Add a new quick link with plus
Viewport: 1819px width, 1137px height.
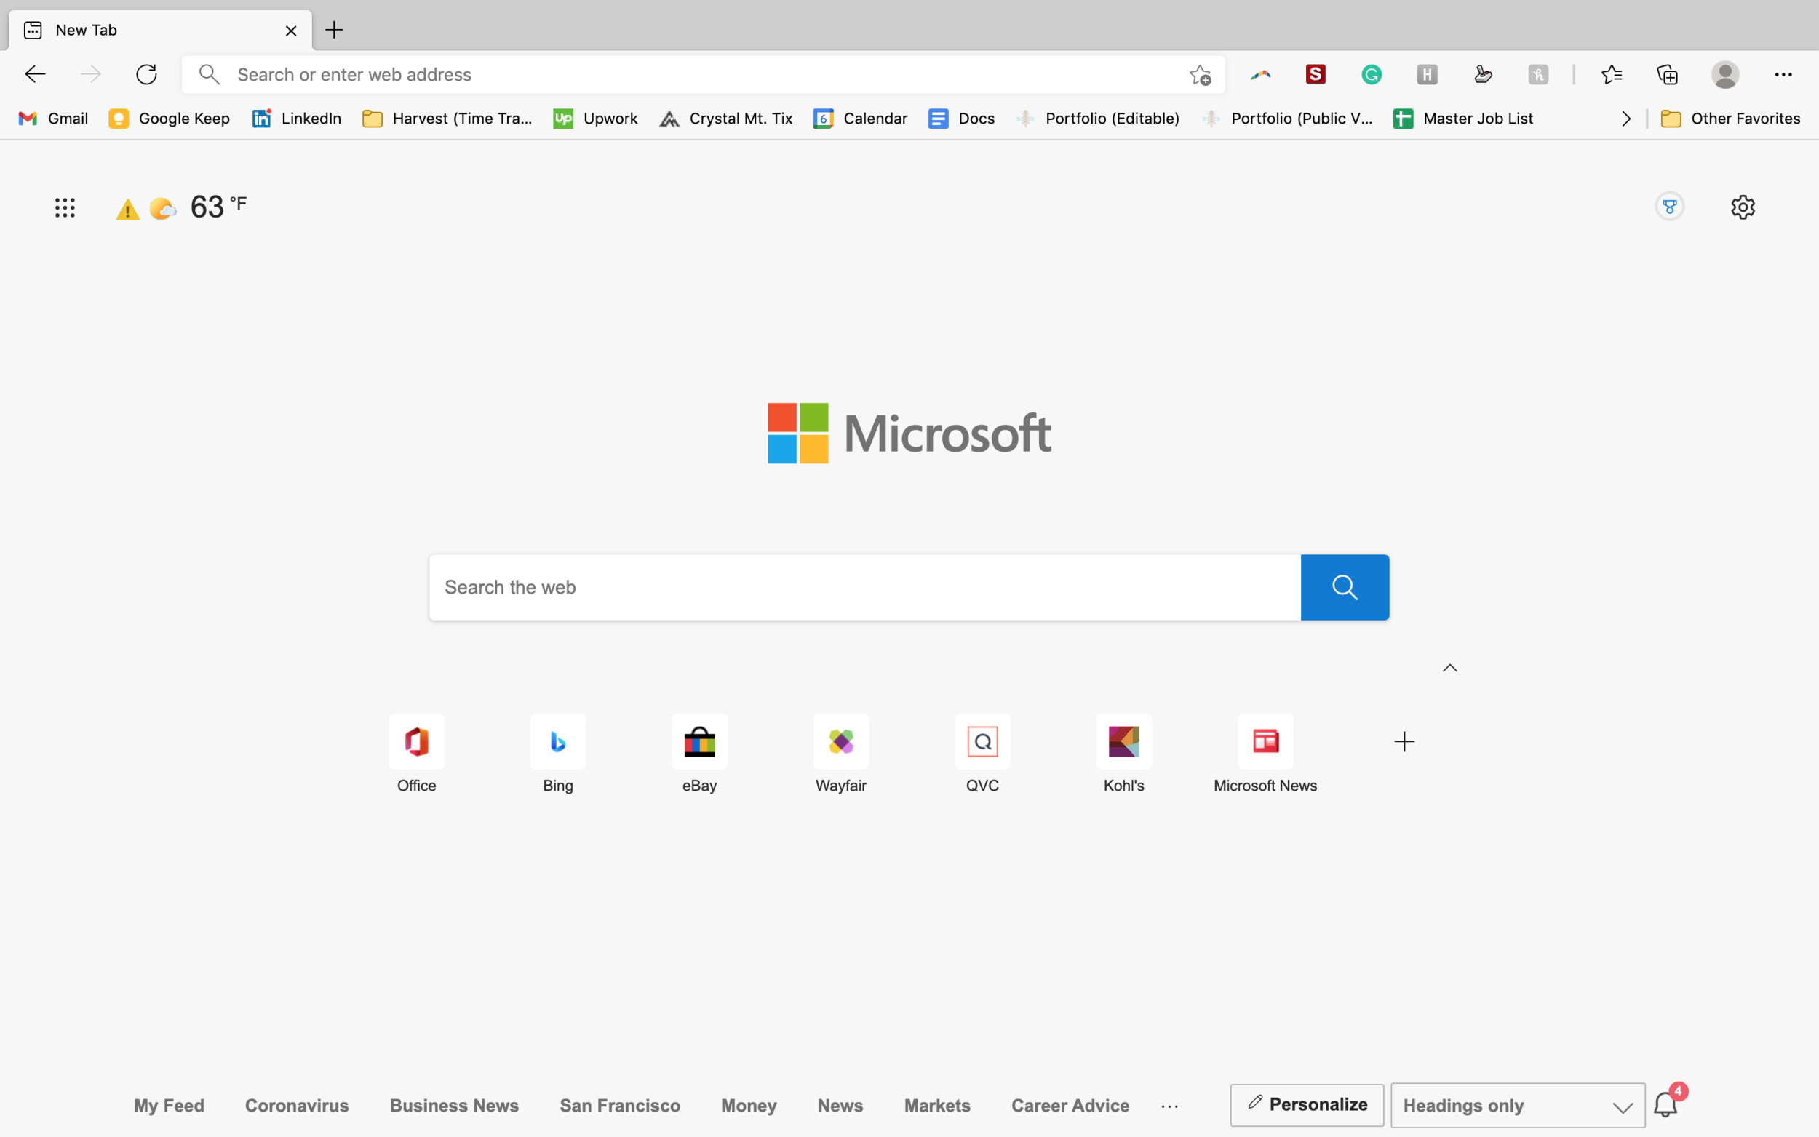pyautogui.click(x=1404, y=742)
